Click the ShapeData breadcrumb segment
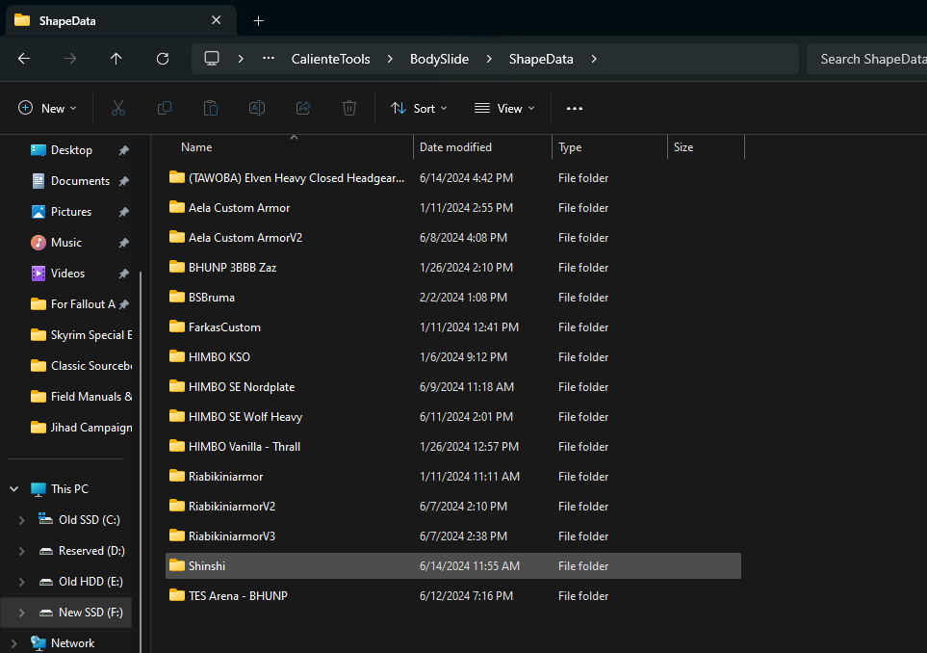The height and width of the screenshot is (653, 927). [x=541, y=59]
